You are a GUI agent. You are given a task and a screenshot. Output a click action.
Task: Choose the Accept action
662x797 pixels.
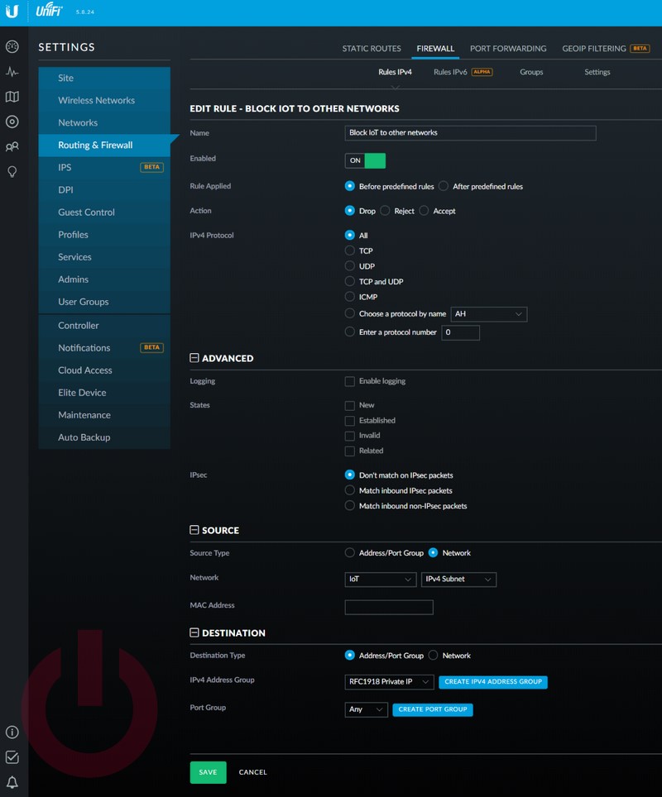[424, 211]
